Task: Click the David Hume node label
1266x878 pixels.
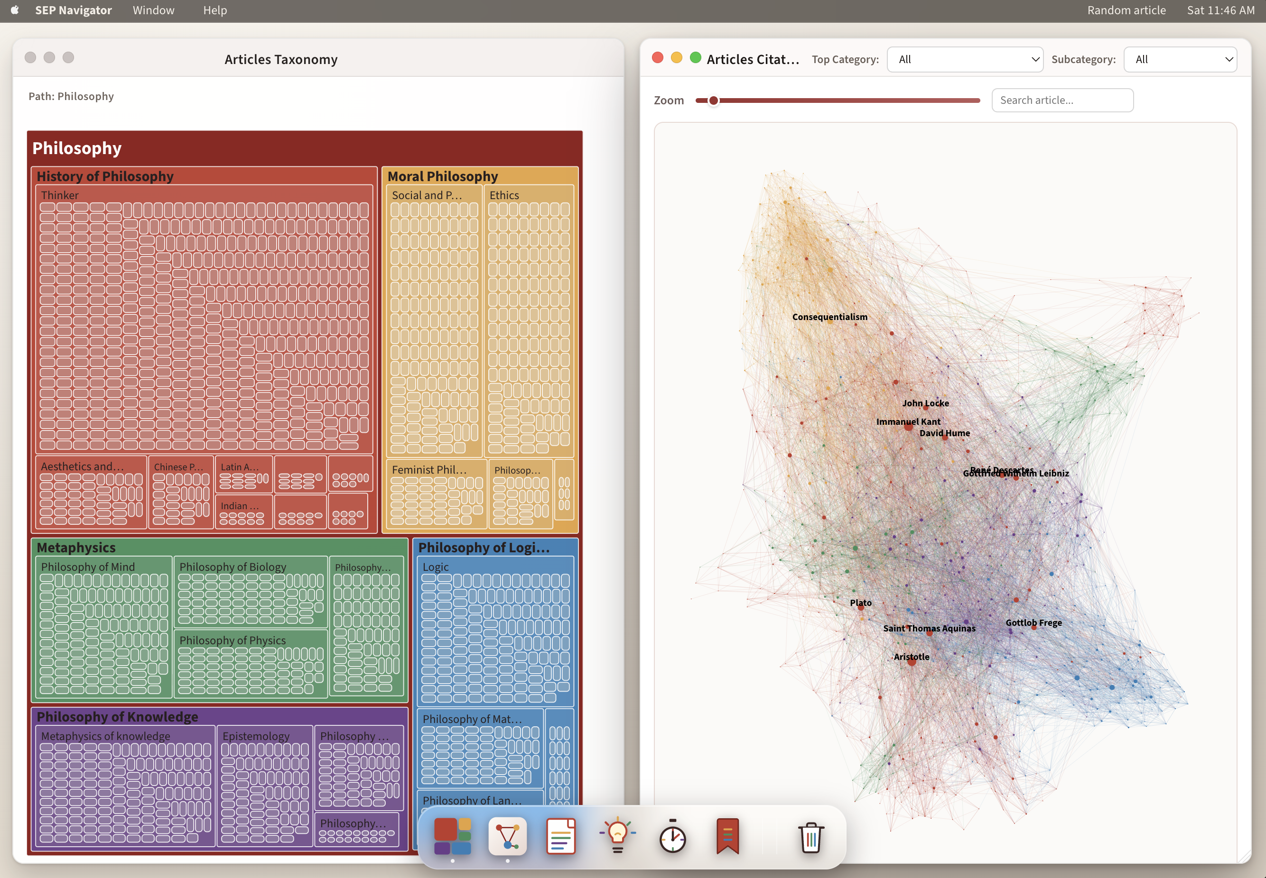Action: click(944, 433)
